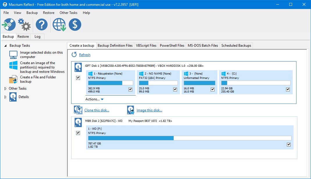Viewport: 311px width, 179px height.
Task: Click Windows flag on NO NAME partition
Action: click(141, 74)
